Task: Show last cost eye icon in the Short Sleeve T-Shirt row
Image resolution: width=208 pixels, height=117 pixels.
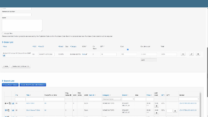Action: 156,113
